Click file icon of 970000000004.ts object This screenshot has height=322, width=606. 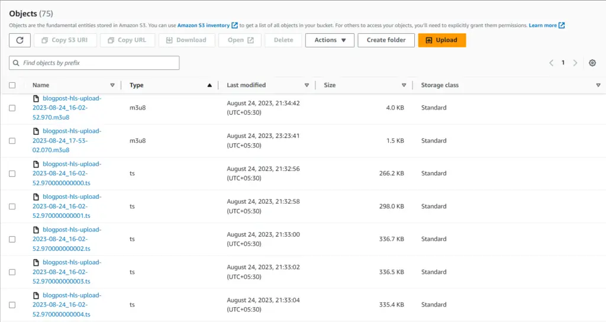36,295
